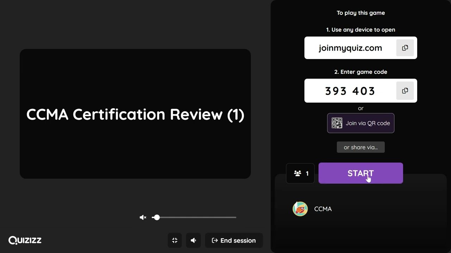451x253 pixels.
Task: Toggle sound with the speaker button
Action: pyautogui.click(x=193, y=240)
